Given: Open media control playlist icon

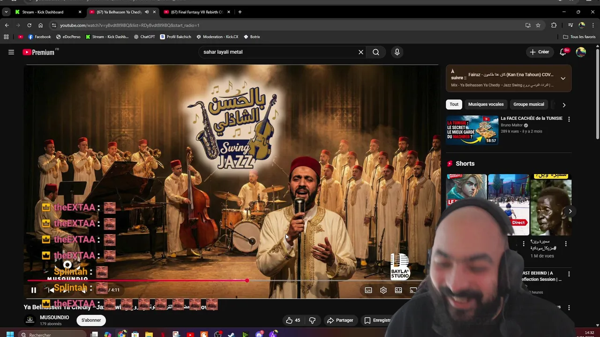Looking at the screenshot, I should (570, 25).
